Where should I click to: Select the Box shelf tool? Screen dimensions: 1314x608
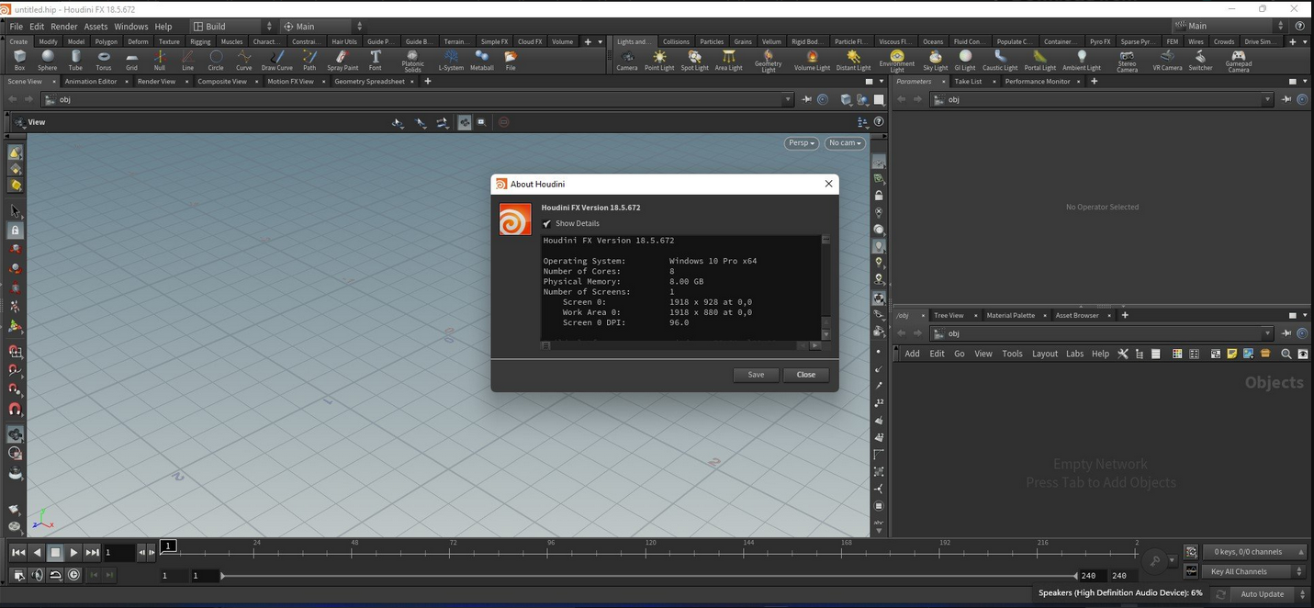click(x=19, y=60)
